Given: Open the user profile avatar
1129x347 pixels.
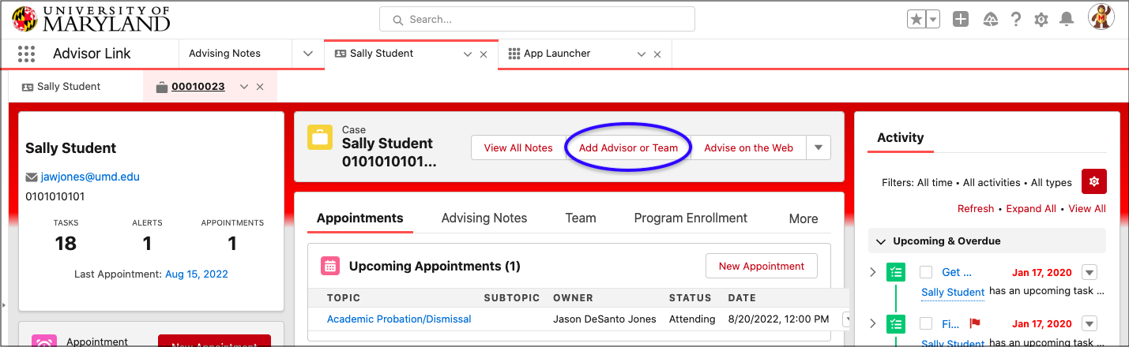Looking at the screenshot, I should (1101, 17).
